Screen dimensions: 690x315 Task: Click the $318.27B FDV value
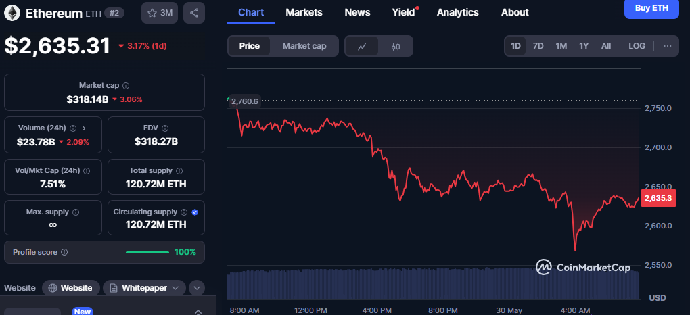point(156,141)
